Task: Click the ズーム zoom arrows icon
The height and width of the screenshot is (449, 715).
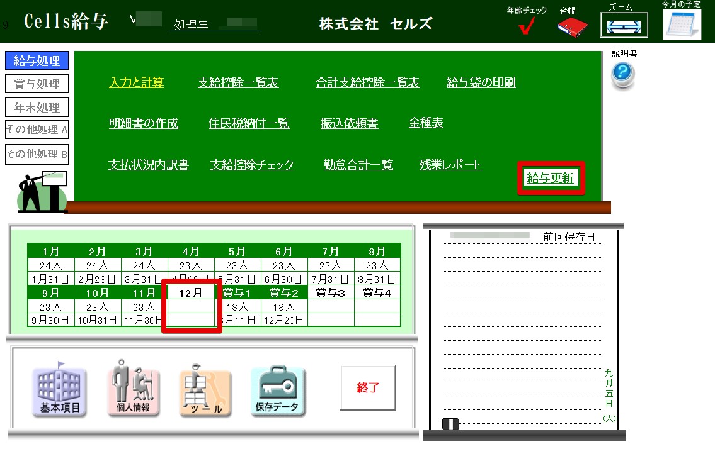Action: point(624,26)
